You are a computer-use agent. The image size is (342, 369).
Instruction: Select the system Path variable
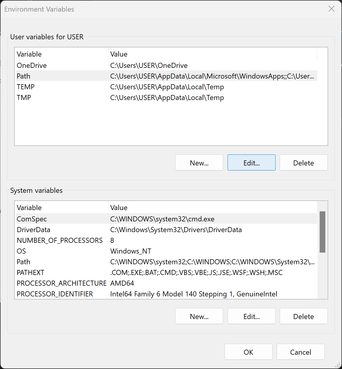(x=166, y=262)
